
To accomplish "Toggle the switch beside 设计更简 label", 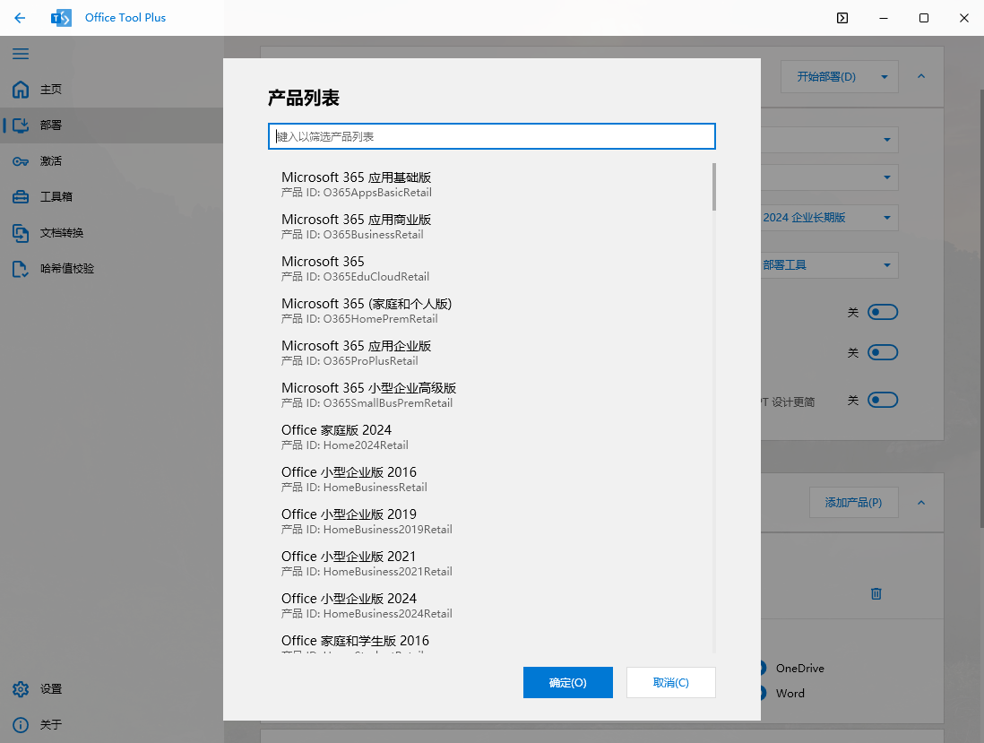I will coord(883,400).
